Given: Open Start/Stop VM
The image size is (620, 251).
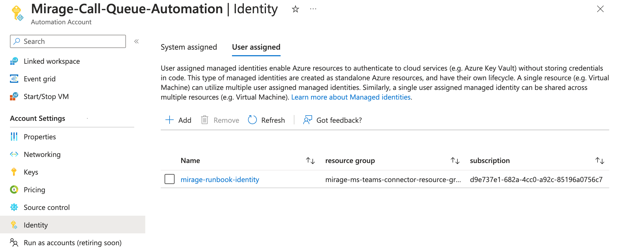Looking at the screenshot, I should pyautogui.click(x=46, y=97).
